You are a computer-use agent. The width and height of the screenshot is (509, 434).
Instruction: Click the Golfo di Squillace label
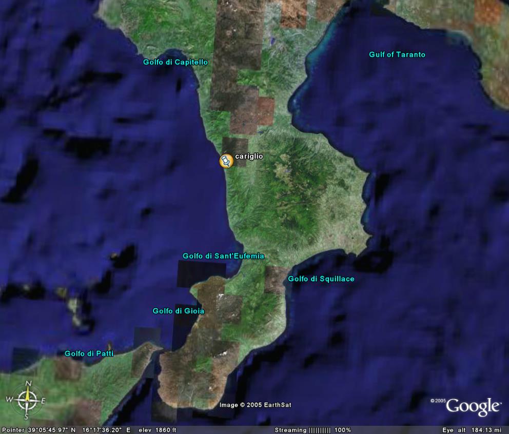point(321,279)
